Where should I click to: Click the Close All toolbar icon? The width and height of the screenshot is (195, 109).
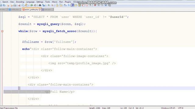coord(12,5)
